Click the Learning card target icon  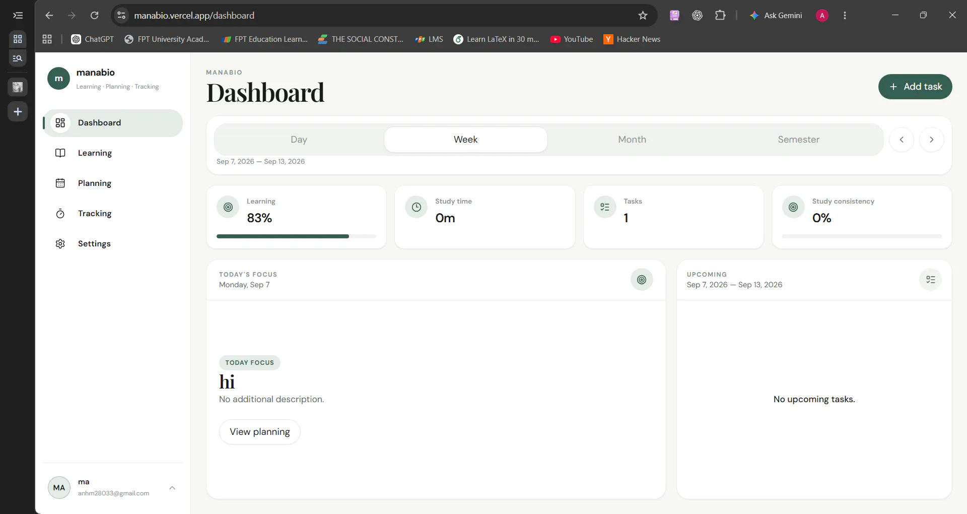(228, 207)
